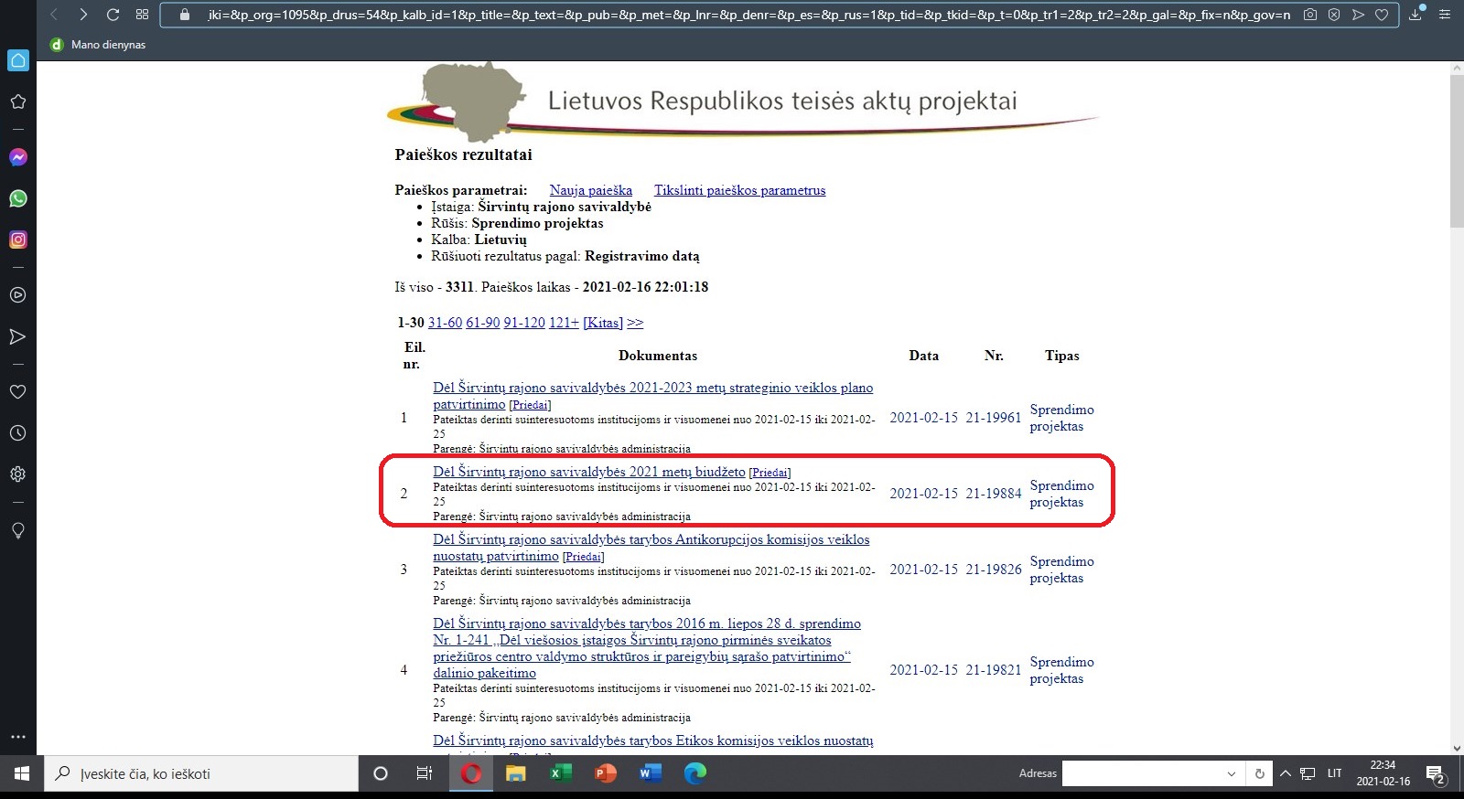Open Excel from the Windows taskbar
This screenshot has height=799, width=1464.
pos(560,773)
